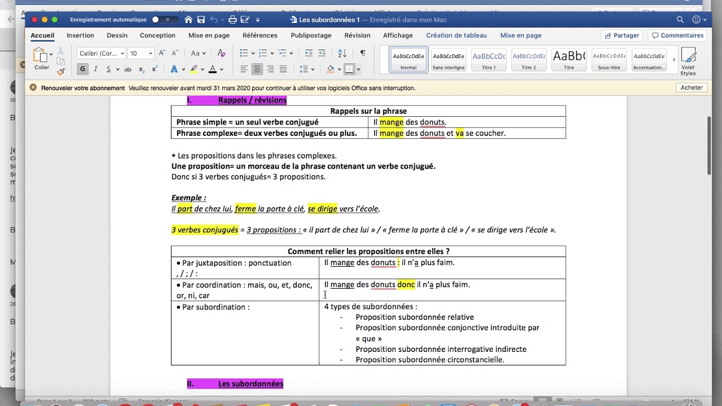Increase the paragraph indent
This screenshot has height=406, width=722.
(x=322, y=53)
